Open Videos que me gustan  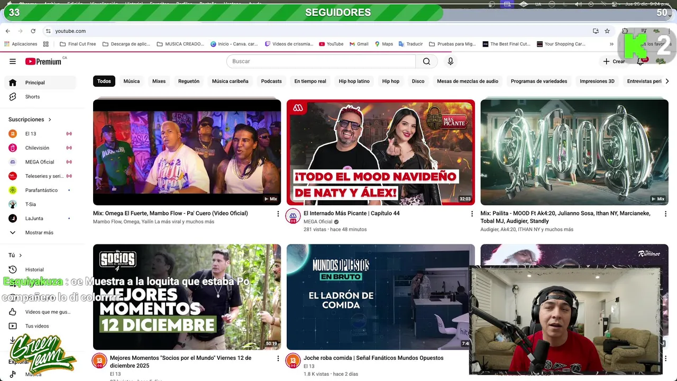tap(40, 312)
